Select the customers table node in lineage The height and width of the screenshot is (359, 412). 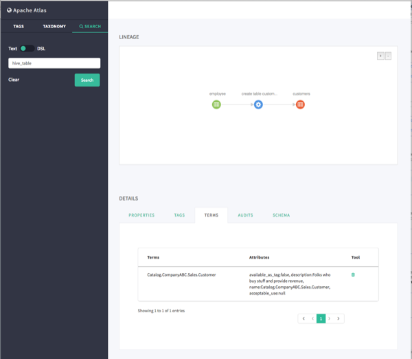[300, 105]
